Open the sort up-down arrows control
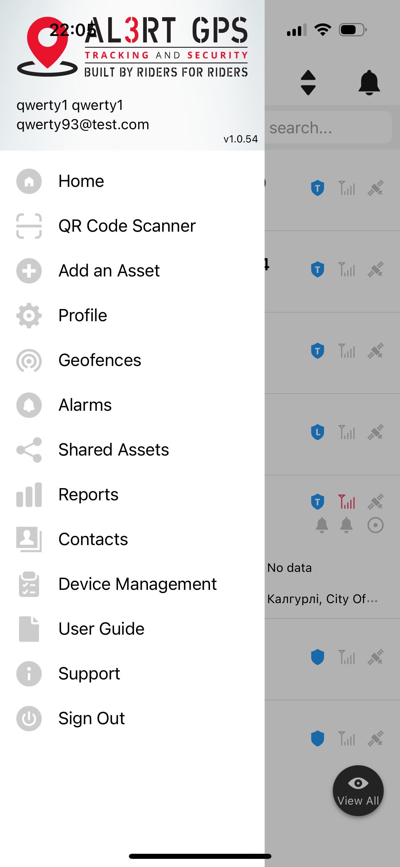This screenshot has width=400, height=867. (308, 82)
